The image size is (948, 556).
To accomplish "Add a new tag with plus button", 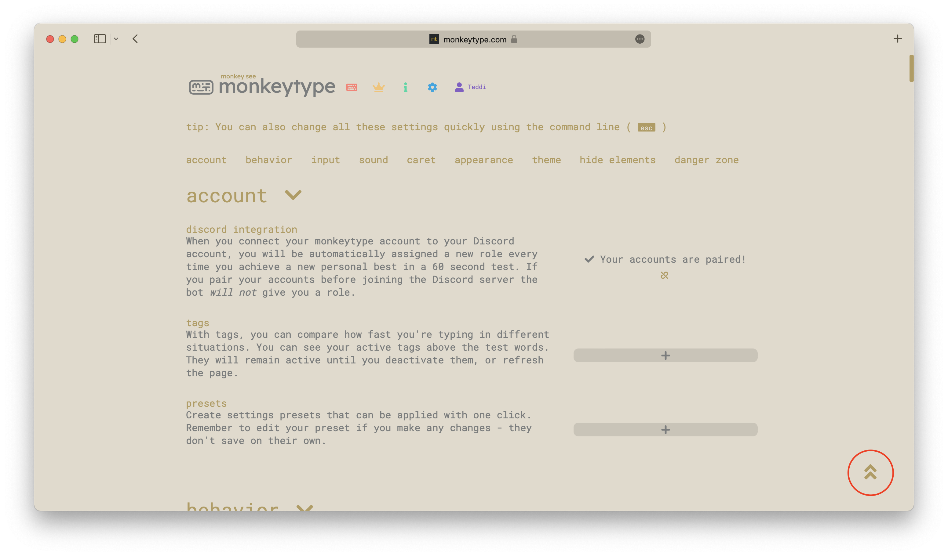I will click(x=665, y=355).
